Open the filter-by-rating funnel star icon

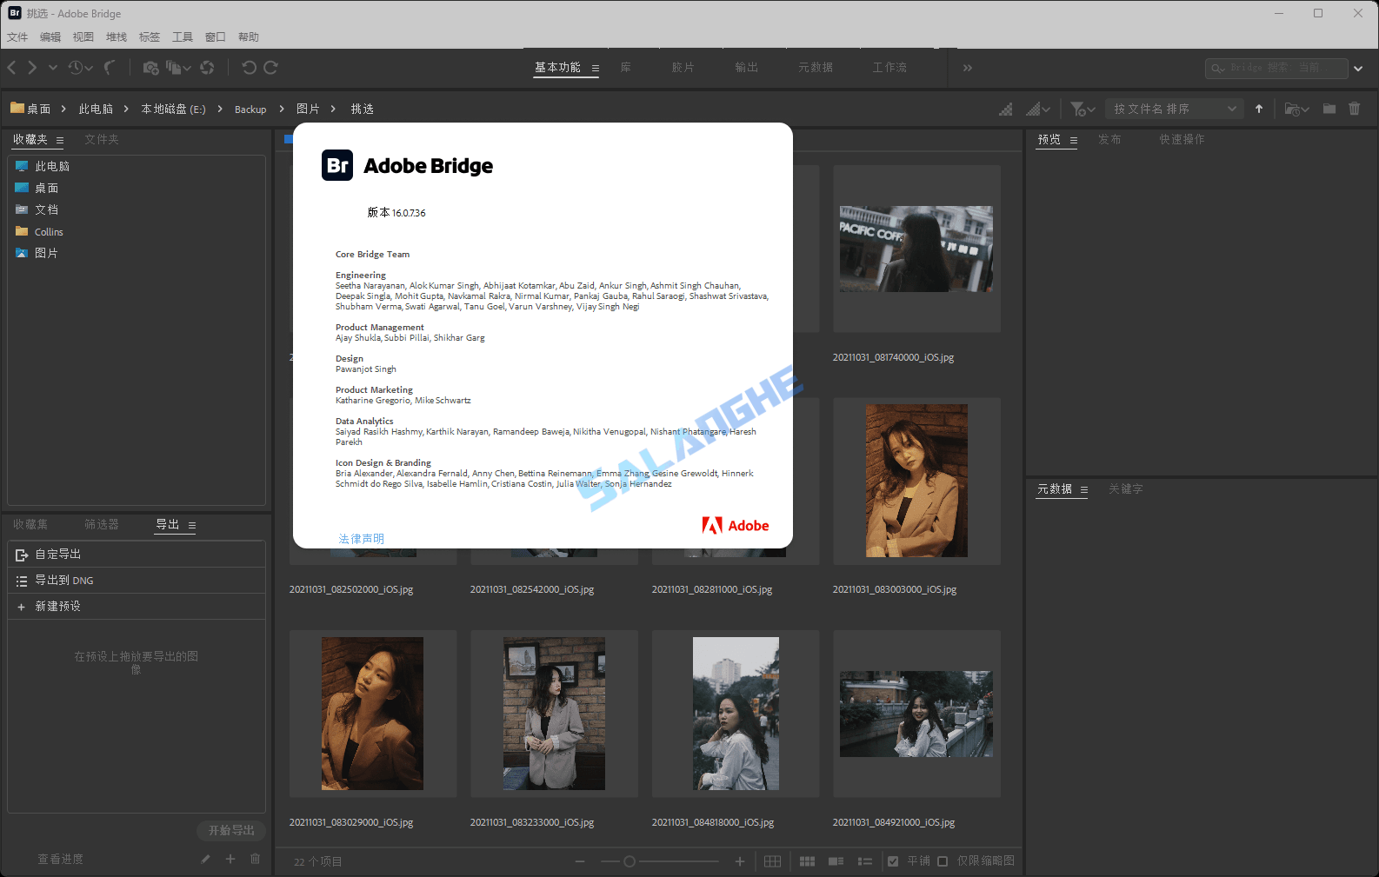point(1078,110)
